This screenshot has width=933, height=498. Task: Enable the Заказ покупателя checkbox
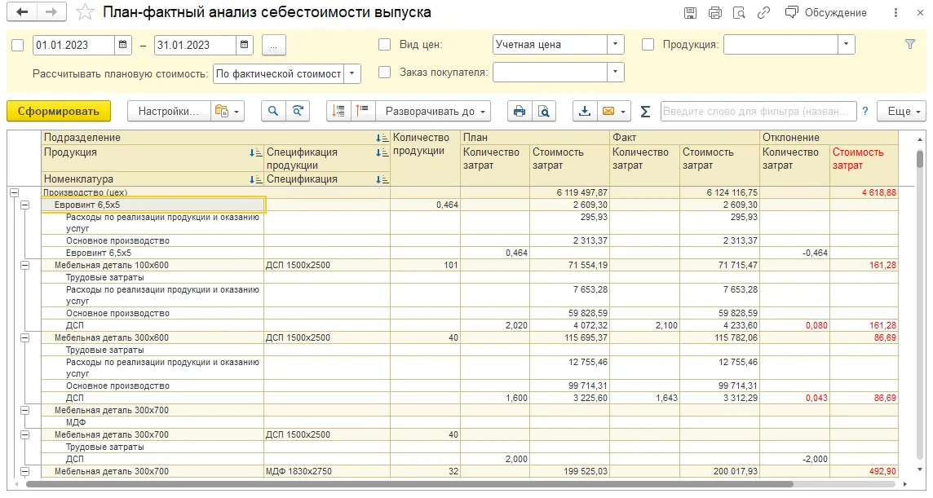385,72
